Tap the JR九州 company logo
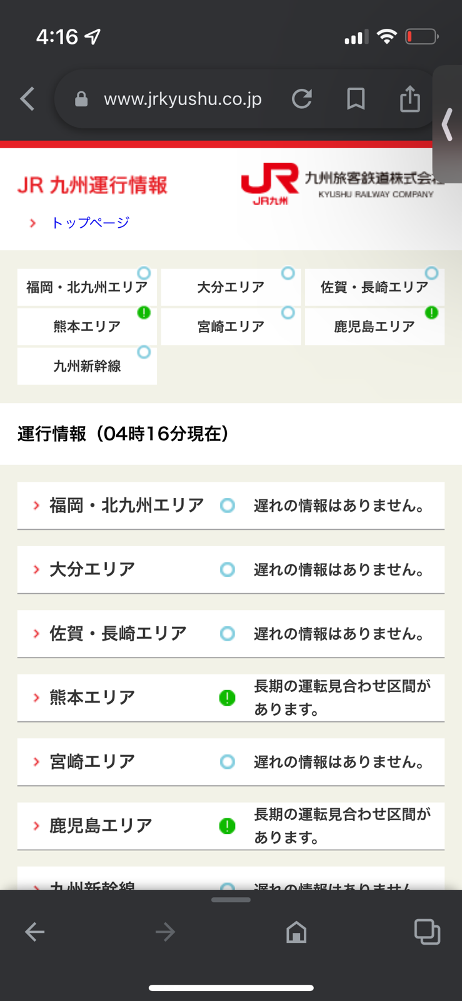Viewport: 462px width, 1001px height. [x=270, y=184]
